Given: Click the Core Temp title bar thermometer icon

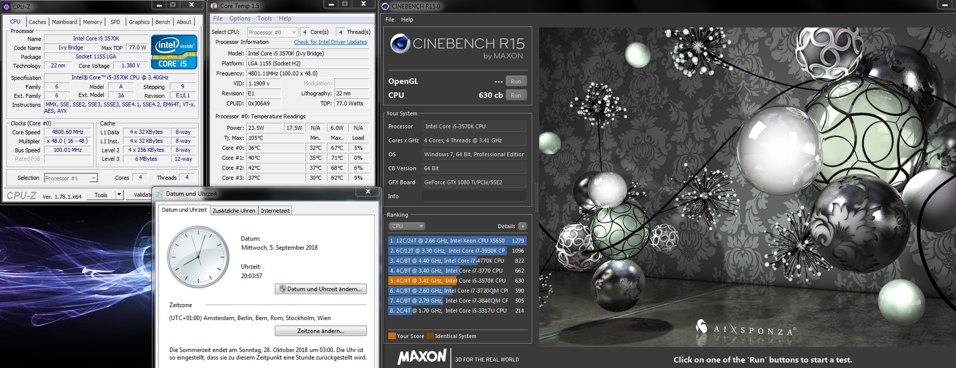Looking at the screenshot, I should click(214, 6).
